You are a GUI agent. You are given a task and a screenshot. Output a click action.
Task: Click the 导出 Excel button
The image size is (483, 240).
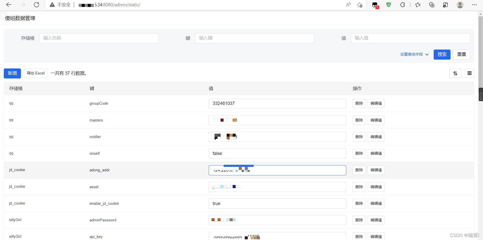(x=36, y=73)
